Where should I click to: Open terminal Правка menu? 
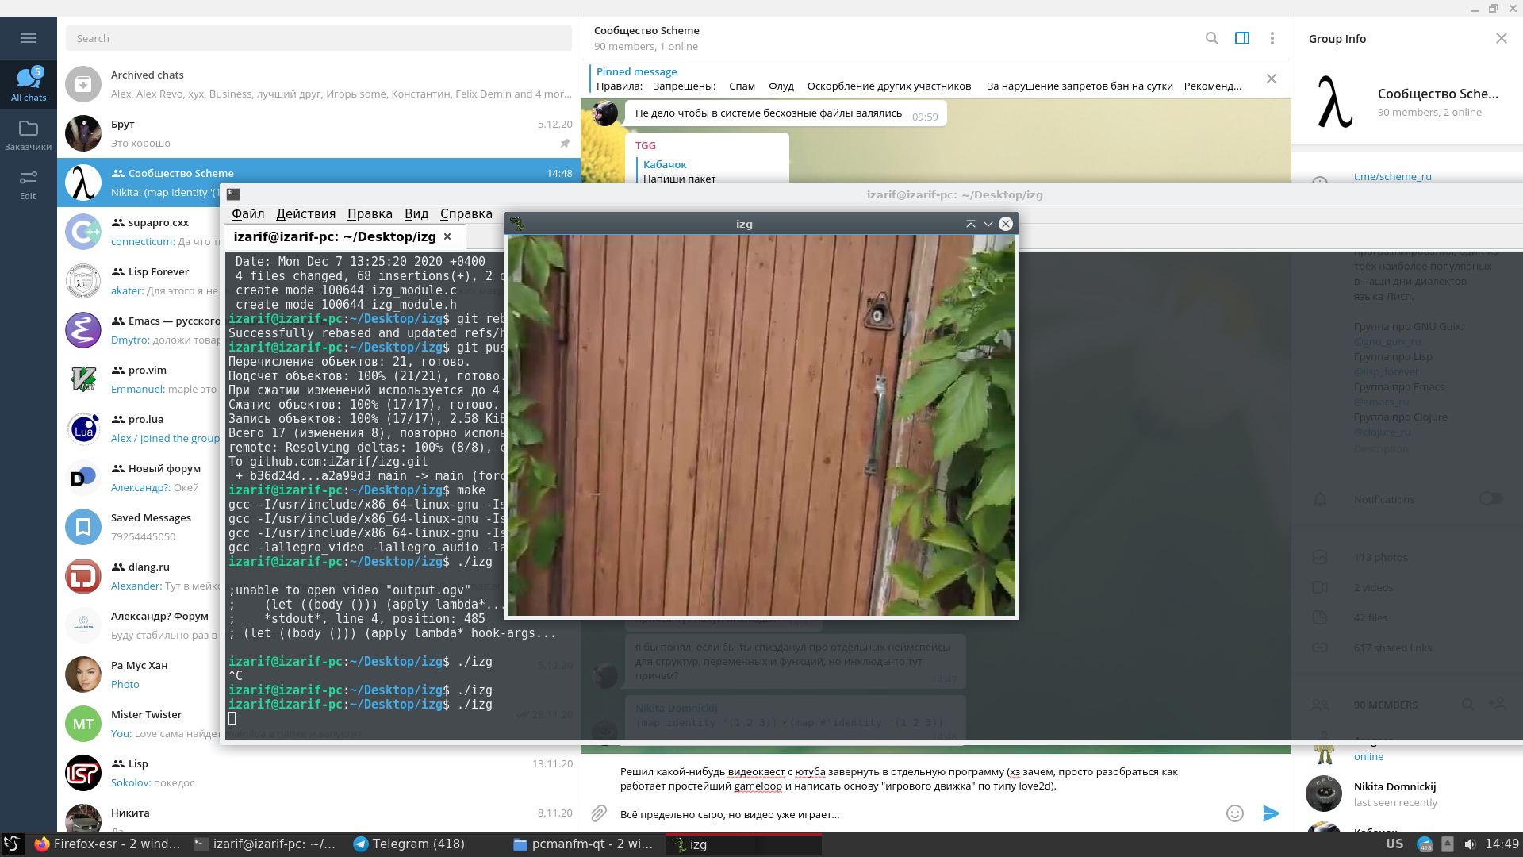370,213
